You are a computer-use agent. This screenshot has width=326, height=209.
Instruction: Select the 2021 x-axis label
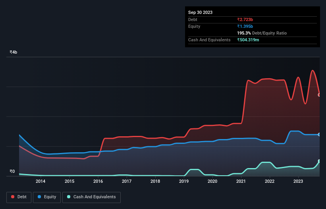coord(241,181)
